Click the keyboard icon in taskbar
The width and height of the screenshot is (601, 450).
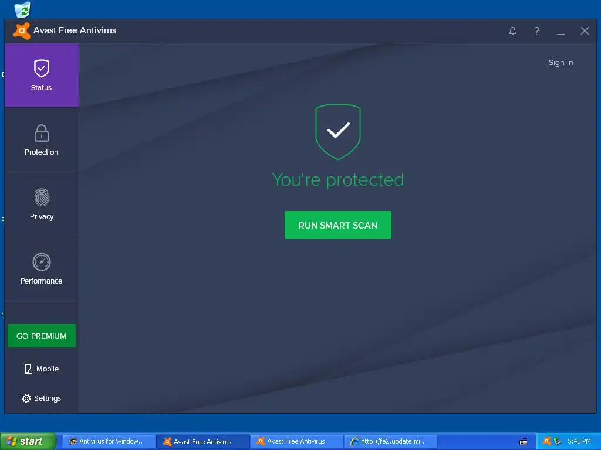pyautogui.click(x=524, y=442)
